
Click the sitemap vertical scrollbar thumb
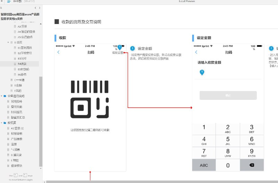point(41,121)
